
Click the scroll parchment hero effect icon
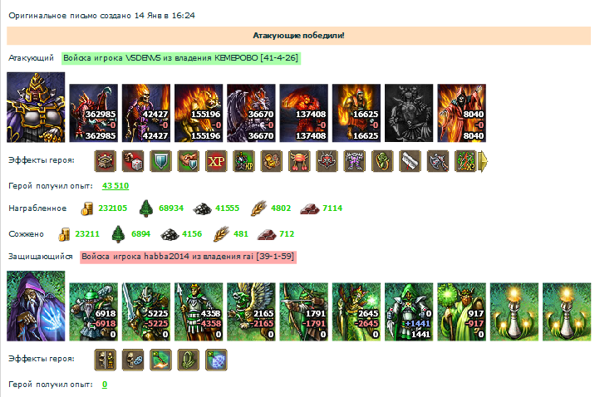pyautogui.click(x=410, y=161)
